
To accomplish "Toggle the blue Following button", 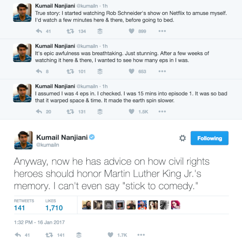I will pyautogui.click(x=209, y=138).
